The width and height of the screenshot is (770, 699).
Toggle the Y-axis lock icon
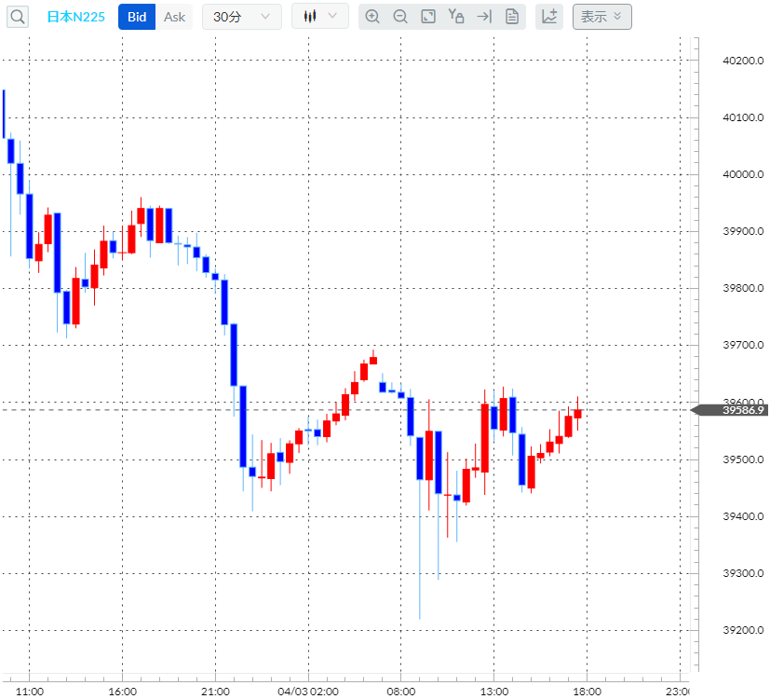(456, 17)
